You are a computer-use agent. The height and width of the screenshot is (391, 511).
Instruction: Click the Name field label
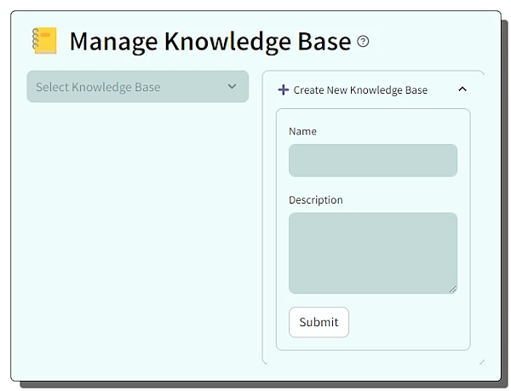[302, 131]
